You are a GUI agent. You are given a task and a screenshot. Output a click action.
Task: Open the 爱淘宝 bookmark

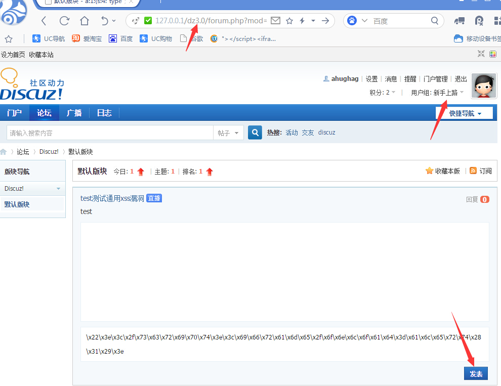[87, 38]
